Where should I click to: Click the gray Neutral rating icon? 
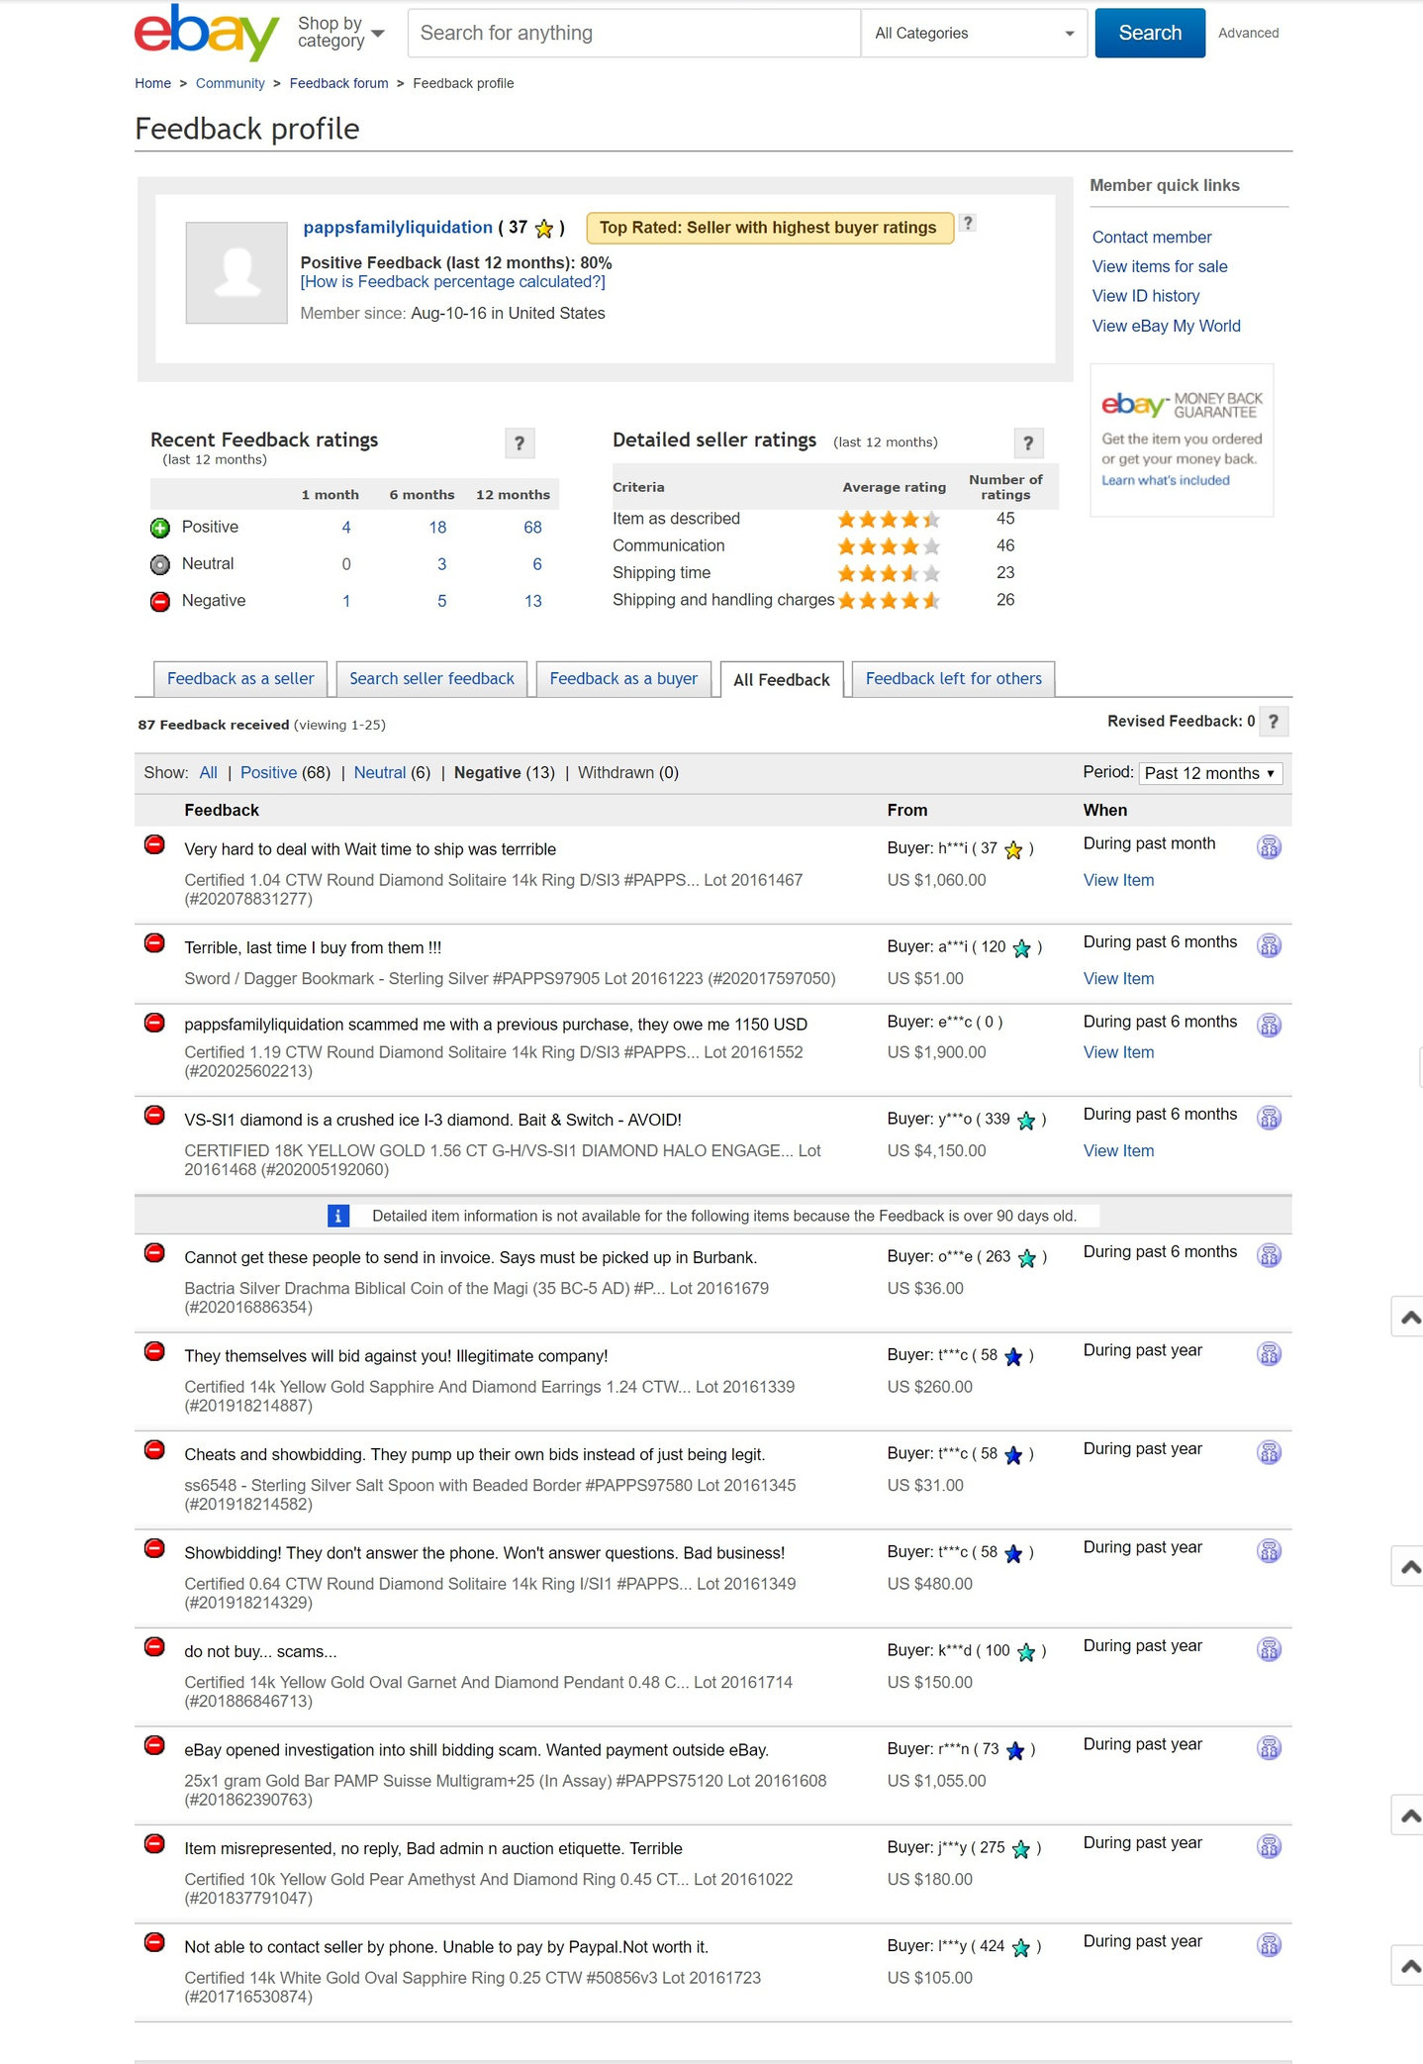point(159,564)
